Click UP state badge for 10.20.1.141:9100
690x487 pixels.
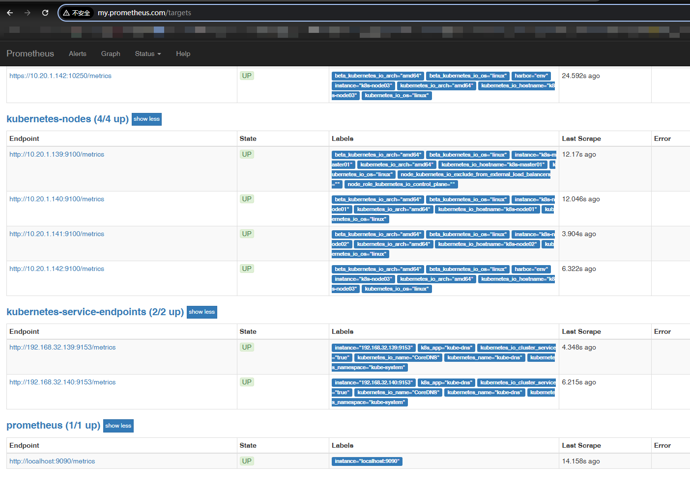pos(247,234)
